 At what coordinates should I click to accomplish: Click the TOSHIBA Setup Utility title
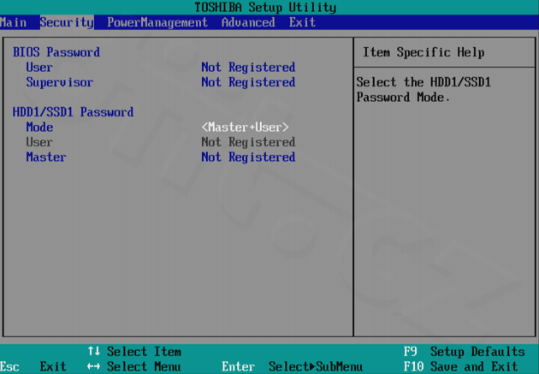click(265, 7)
